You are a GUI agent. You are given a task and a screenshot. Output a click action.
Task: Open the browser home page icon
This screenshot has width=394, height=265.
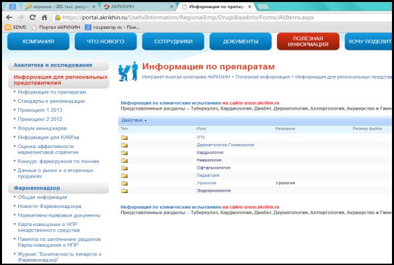point(44,17)
